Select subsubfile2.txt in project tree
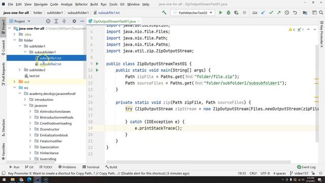325x183 pixels. pos(50,64)
